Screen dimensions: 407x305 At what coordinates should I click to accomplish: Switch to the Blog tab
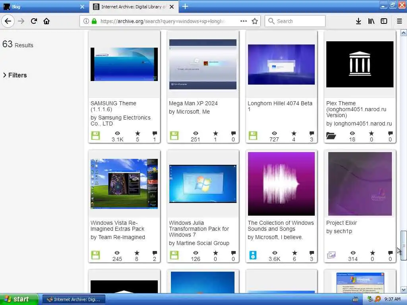(x=44, y=7)
